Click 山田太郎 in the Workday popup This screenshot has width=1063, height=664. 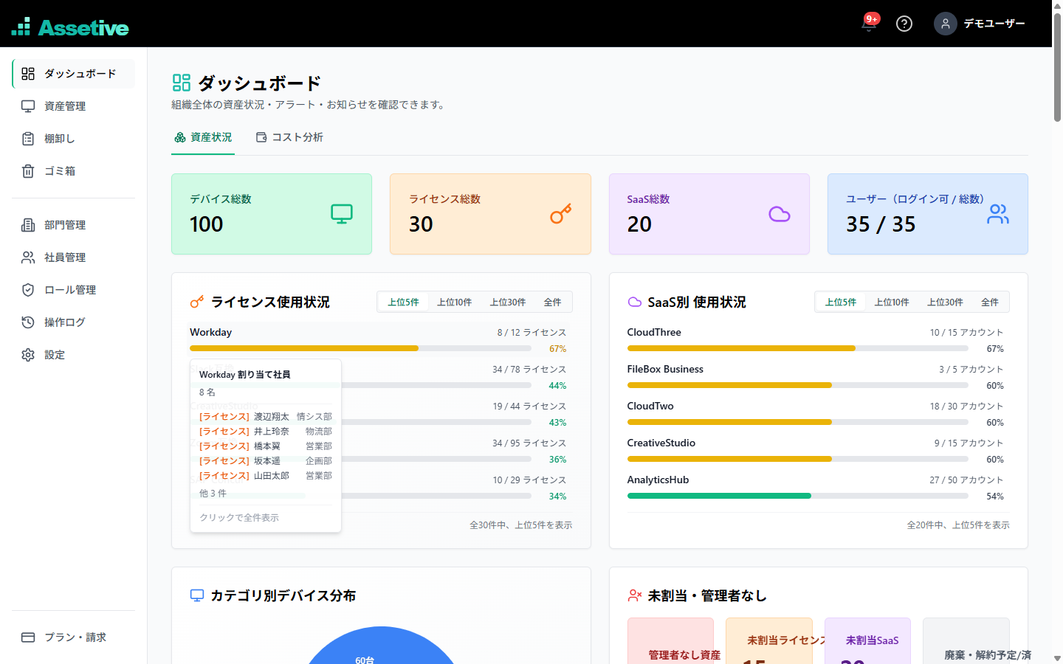point(272,476)
